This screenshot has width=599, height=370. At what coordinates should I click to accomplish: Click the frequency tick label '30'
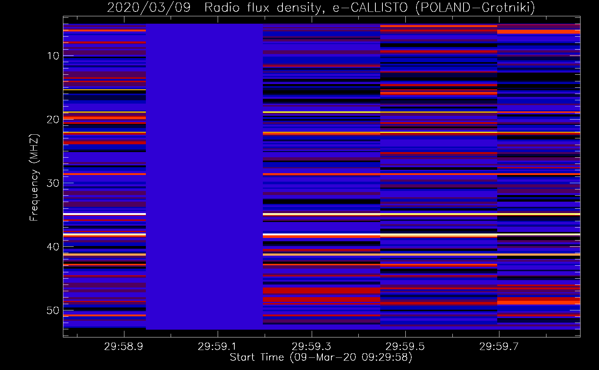[x=53, y=183]
